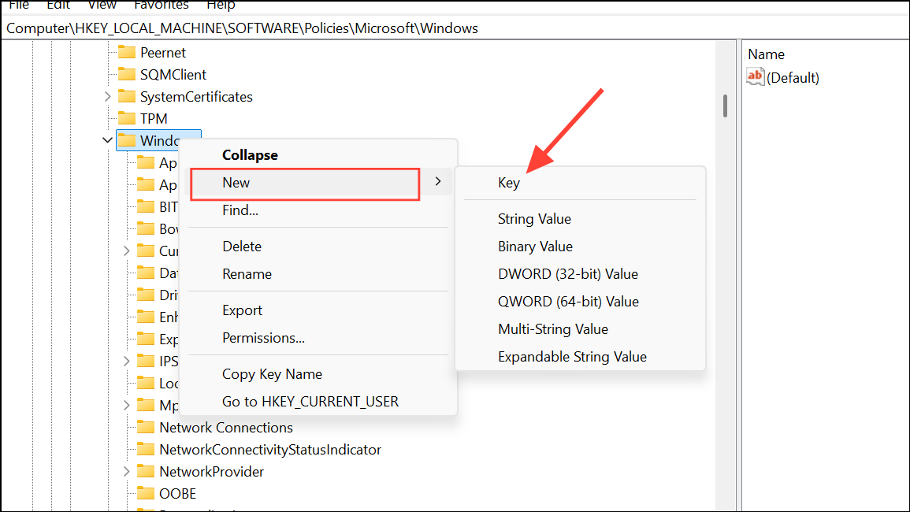Open the Favorites menu
This screenshot has height=512, width=910.
click(161, 6)
